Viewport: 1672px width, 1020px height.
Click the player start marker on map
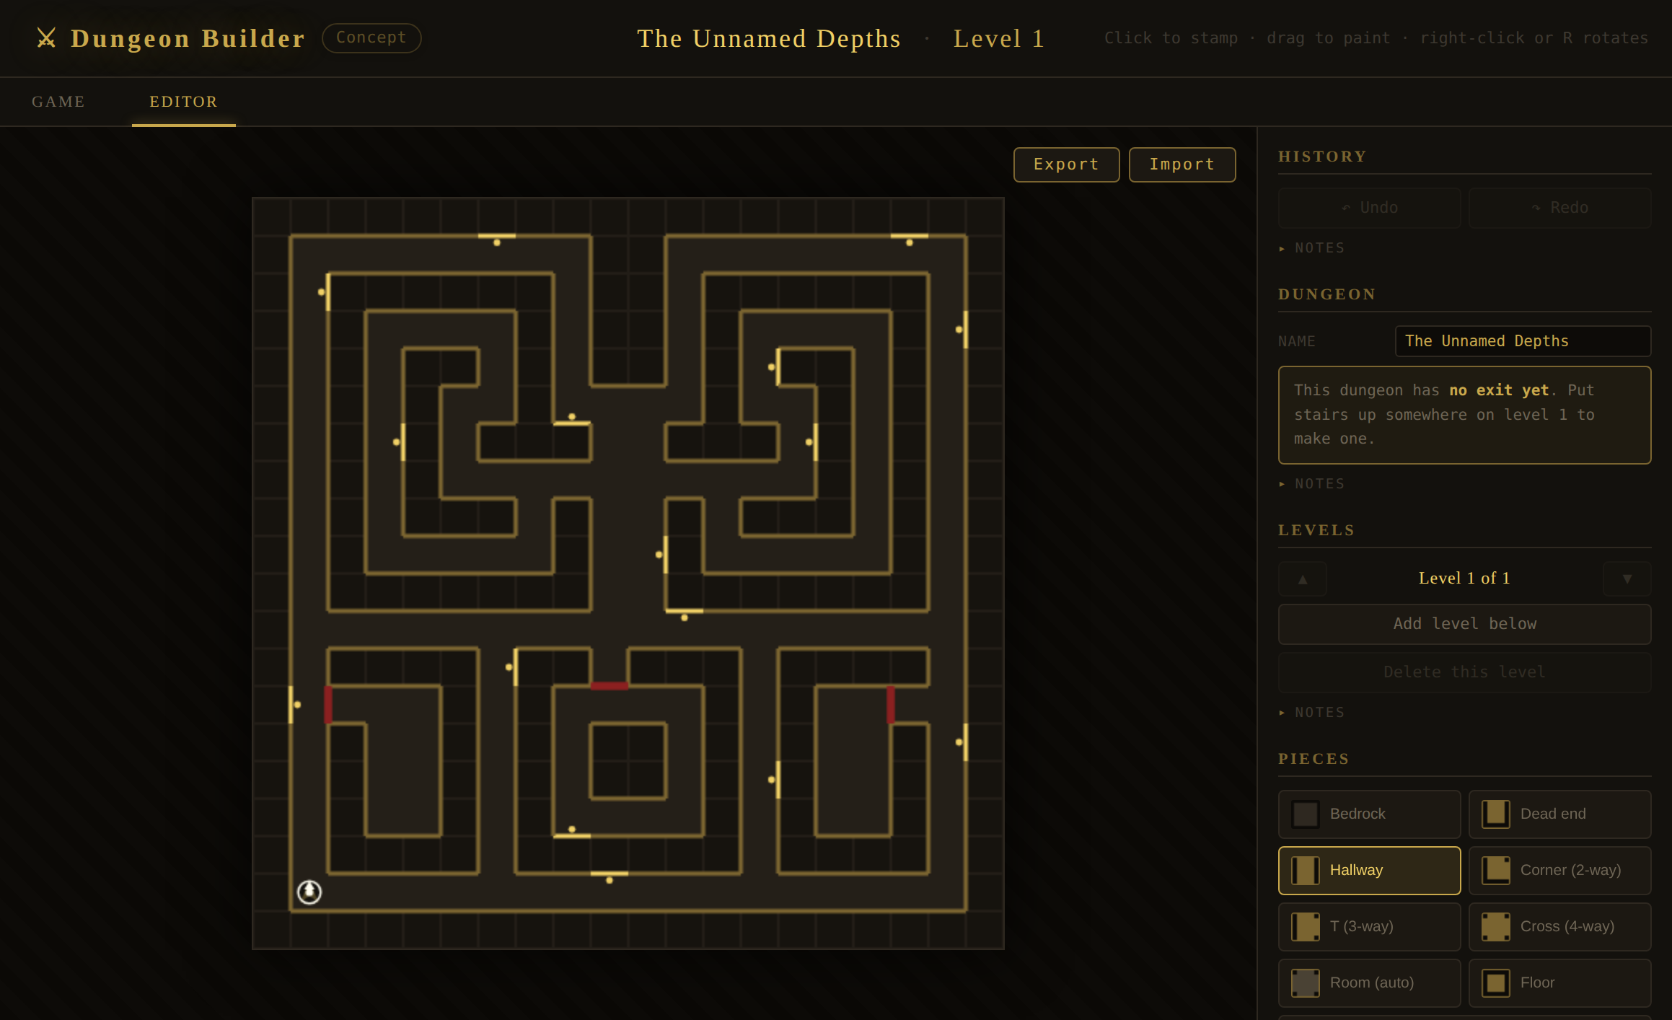coord(309,892)
